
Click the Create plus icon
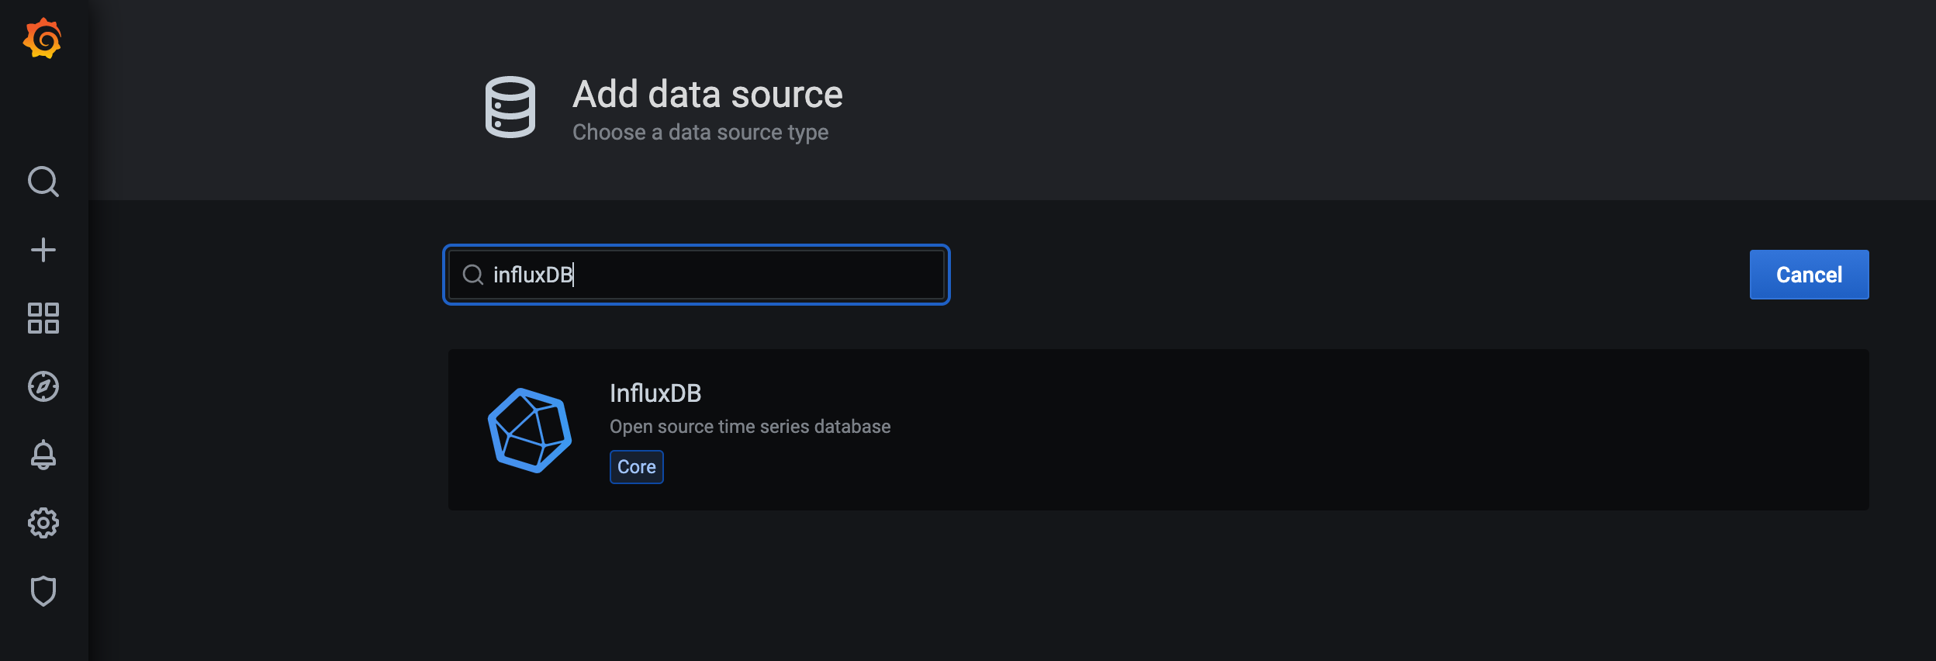click(x=43, y=250)
